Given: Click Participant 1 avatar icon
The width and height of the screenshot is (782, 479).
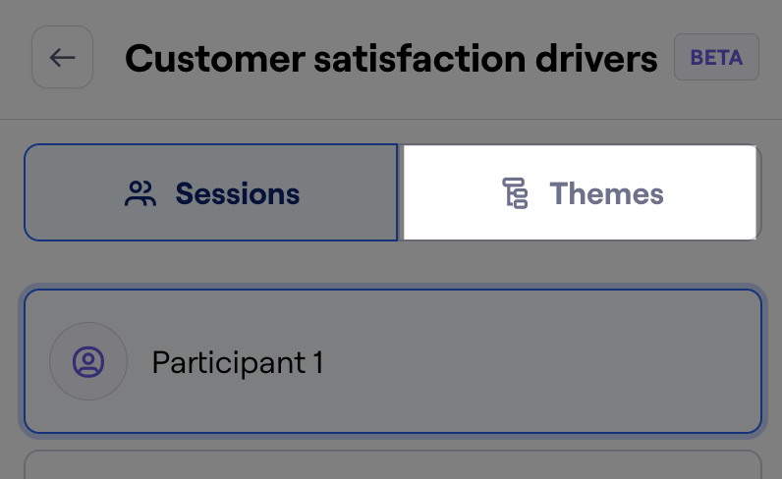Looking at the screenshot, I should [x=88, y=361].
